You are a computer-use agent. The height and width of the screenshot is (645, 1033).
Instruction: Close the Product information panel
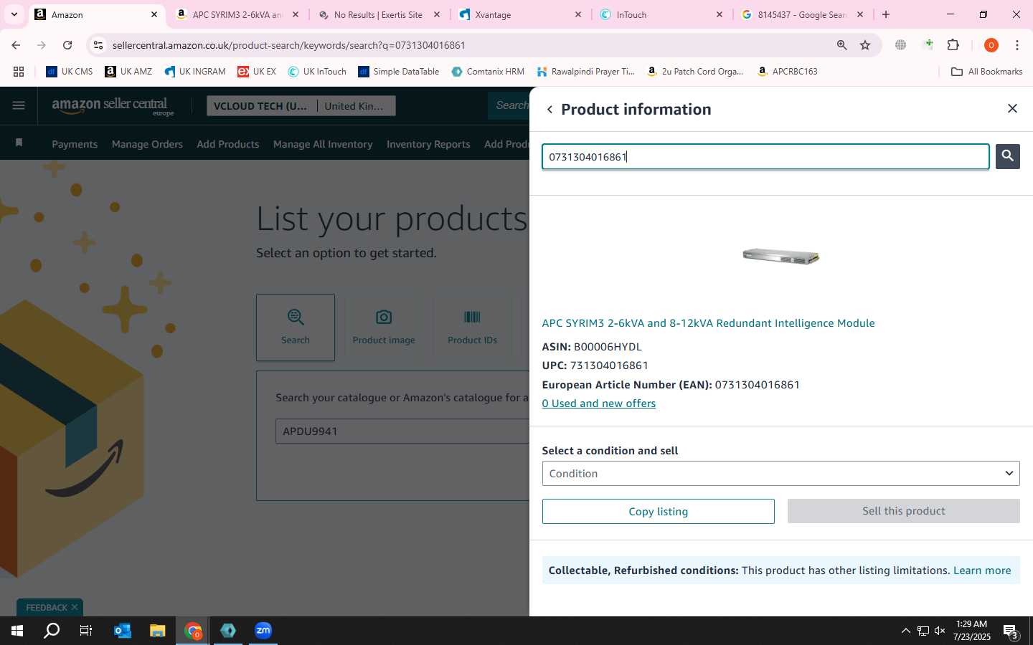tap(1012, 108)
